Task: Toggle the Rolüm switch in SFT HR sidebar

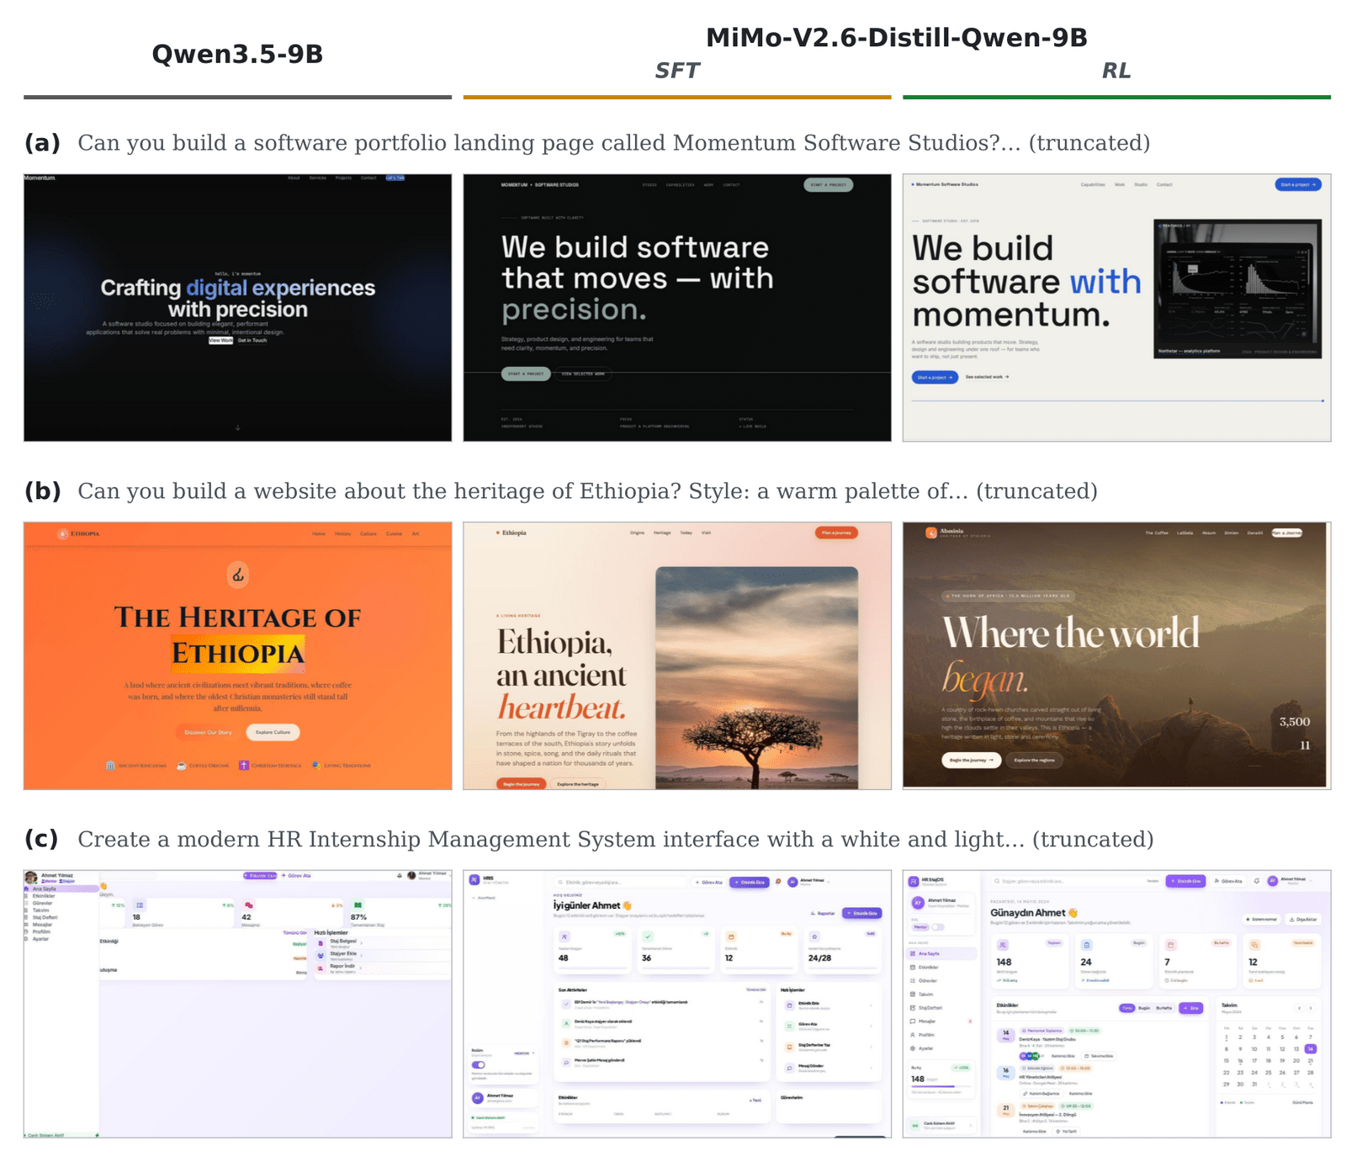Action: click(478, 1064)
